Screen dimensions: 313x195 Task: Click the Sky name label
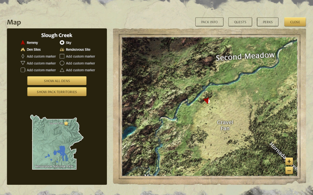(69, 43)
